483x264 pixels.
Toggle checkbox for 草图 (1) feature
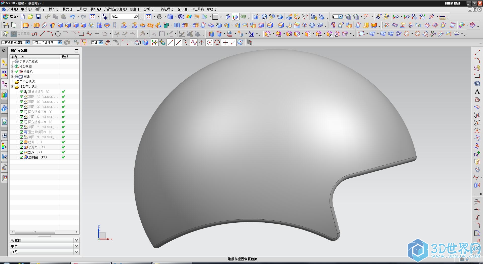coord(22,97)
